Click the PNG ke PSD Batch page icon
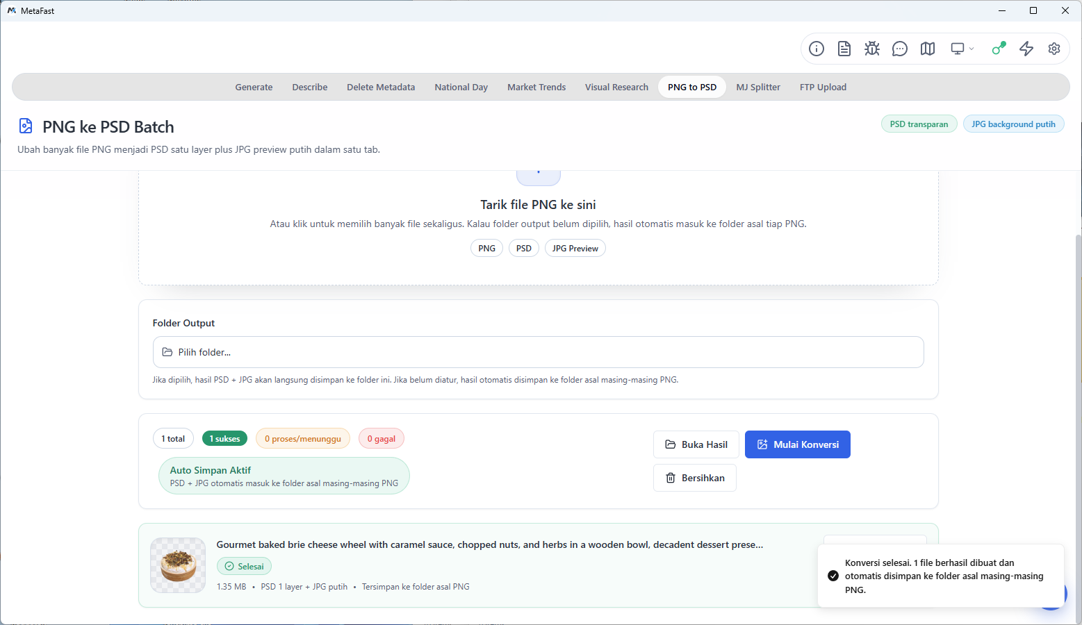 tap(26, 126)
